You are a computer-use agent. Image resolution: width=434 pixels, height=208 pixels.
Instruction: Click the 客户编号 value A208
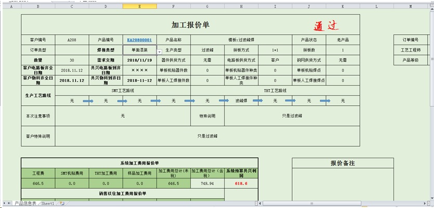pos(72,40)
